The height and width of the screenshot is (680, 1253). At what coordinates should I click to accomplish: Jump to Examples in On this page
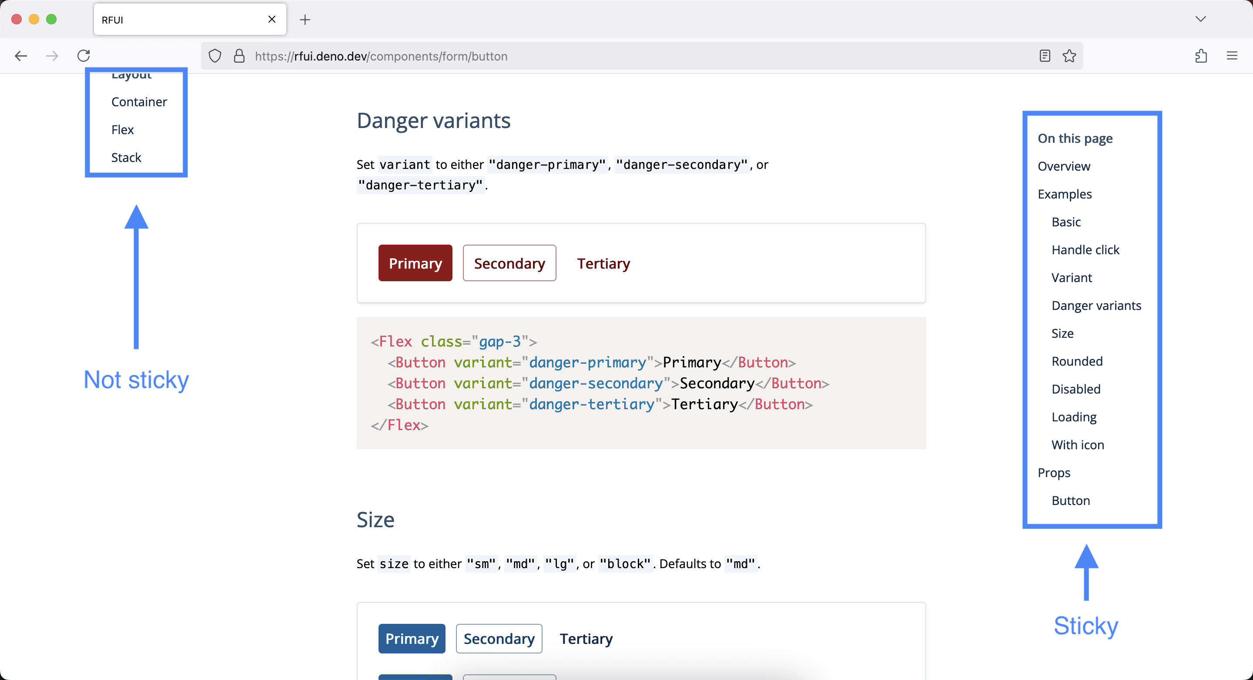coord(1065,194)
